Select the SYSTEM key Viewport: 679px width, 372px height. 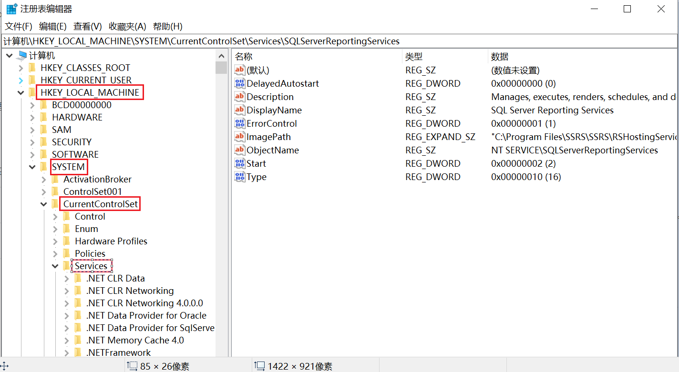click(69, 167)
